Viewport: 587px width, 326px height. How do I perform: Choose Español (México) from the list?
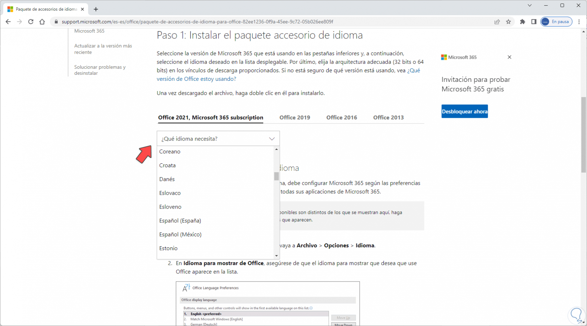(x=215, y=235)
